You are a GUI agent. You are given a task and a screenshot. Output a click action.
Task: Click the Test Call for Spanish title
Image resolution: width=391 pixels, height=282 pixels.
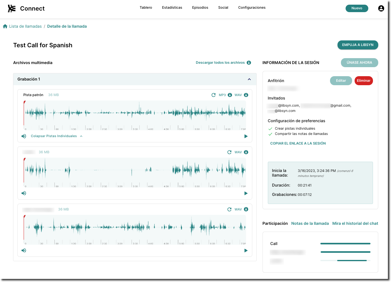[43, 45]
